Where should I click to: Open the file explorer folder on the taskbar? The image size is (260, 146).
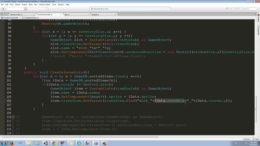29,143
